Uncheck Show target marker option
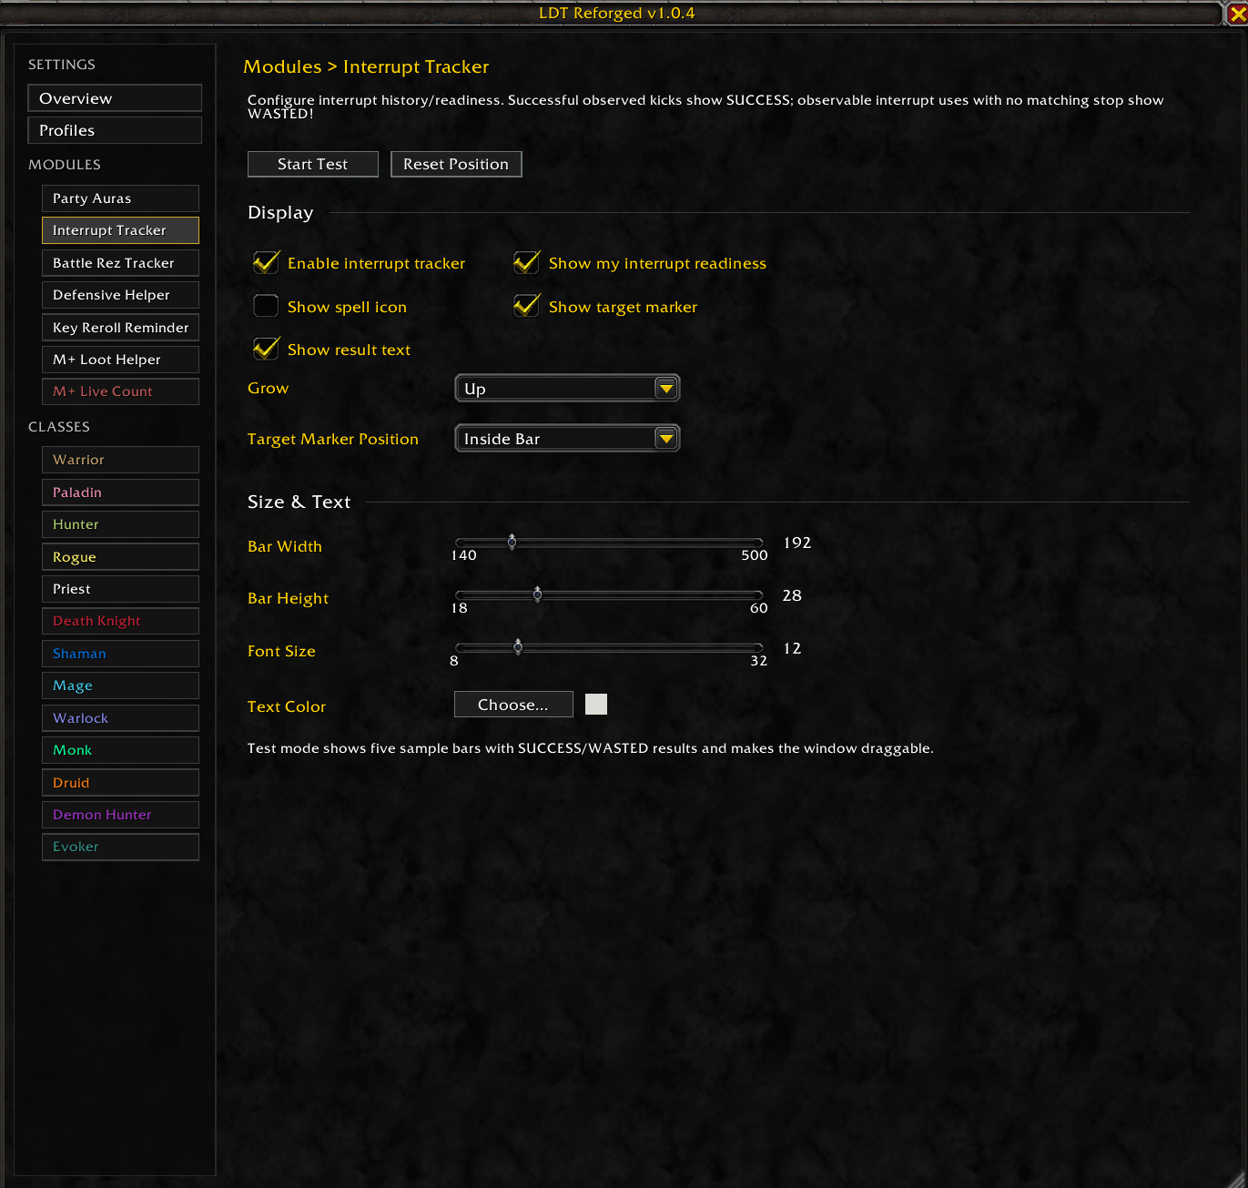 [527, 307]
